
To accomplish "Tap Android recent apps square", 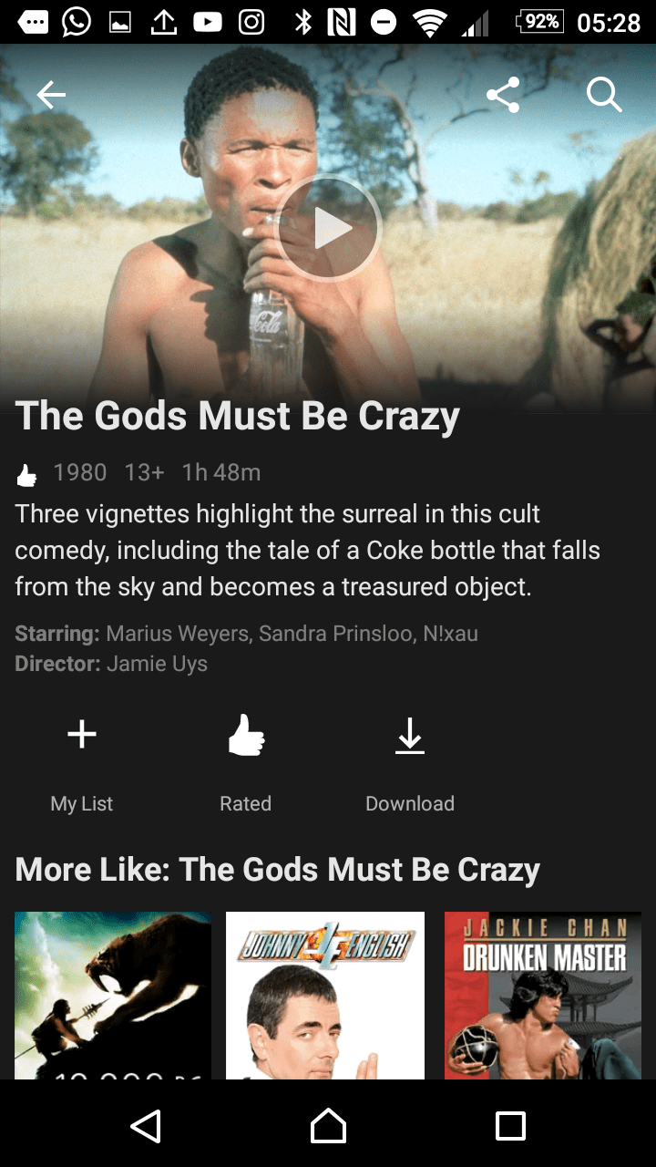I will click(510, 1126).
